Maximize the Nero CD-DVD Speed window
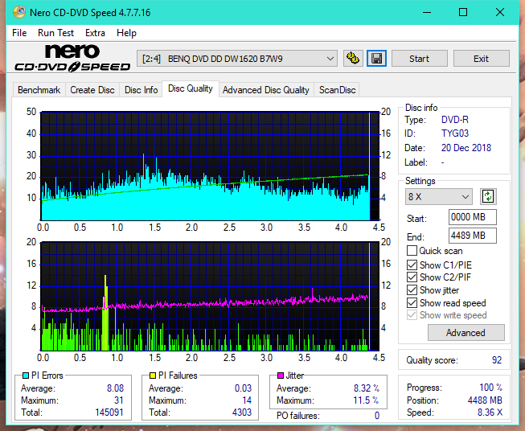The width and height of the screenshot is (525, 431). coord(463,12)
